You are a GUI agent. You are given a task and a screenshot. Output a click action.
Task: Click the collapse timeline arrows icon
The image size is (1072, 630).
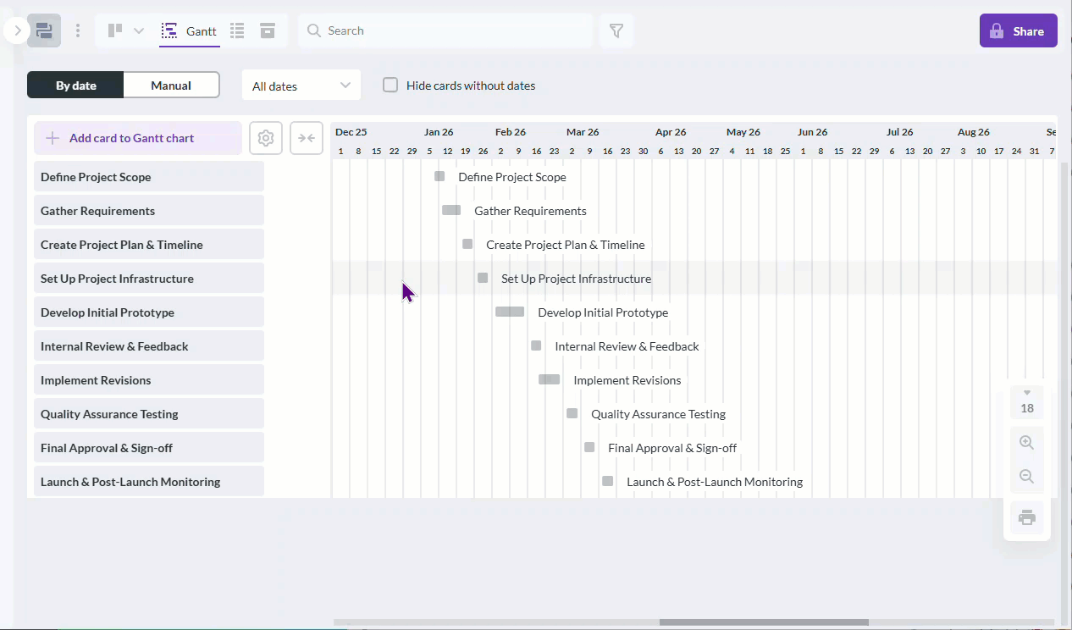306,137
